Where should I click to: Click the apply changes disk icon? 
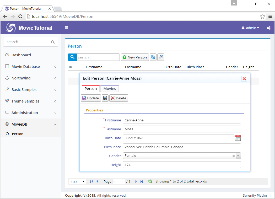coord(105,98)
